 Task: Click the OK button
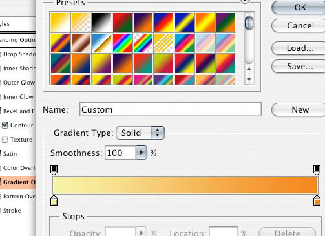coord(299,8)
